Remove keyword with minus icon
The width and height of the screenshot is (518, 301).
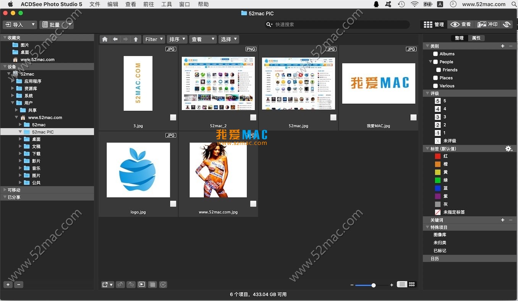pyautogui.click(x=511, y=220)
